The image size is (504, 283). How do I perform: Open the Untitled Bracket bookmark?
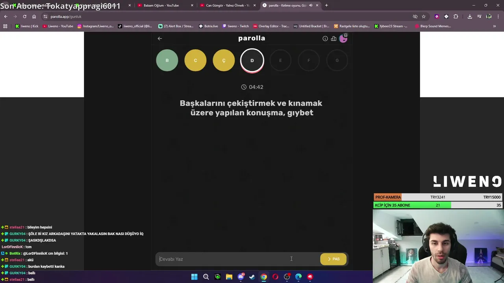click(x=311, y=26)
